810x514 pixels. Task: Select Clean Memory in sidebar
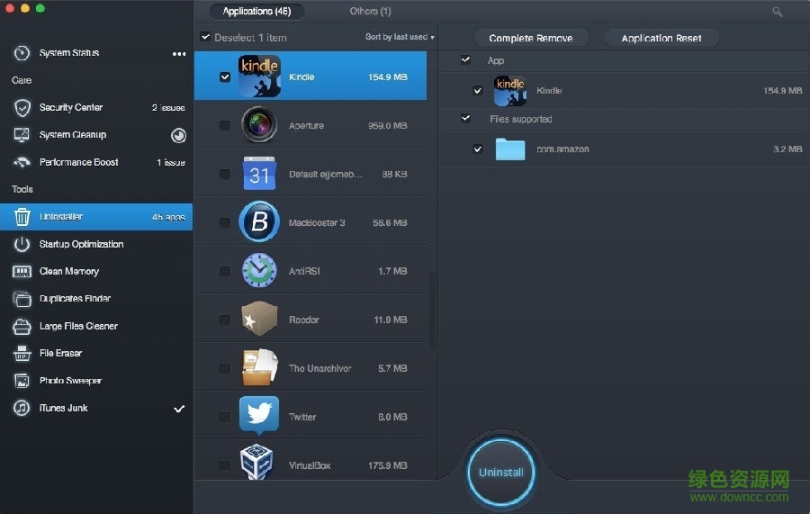click(96, 271)
